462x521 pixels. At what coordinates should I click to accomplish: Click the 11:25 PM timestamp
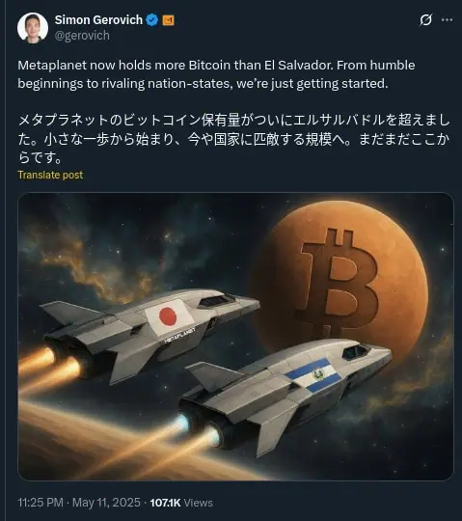point(41,503)
